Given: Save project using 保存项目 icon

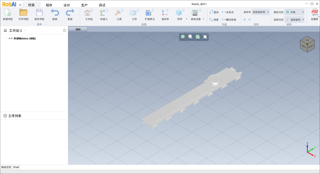Looking at the screenshot, I should [x=39, y=13].
